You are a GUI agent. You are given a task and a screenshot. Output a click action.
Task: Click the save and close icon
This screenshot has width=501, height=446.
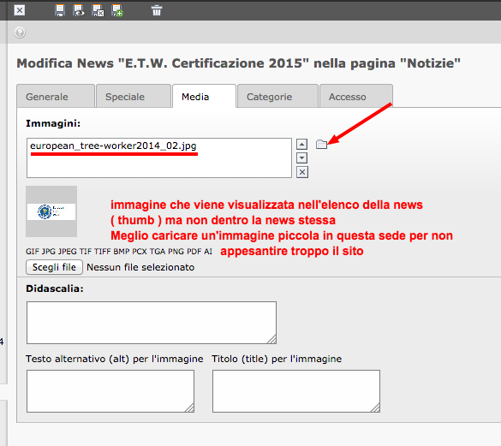click(98, 10)
